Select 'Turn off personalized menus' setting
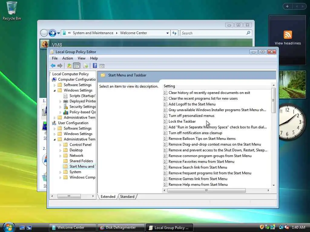310x232 pixels. coord(191,116)
